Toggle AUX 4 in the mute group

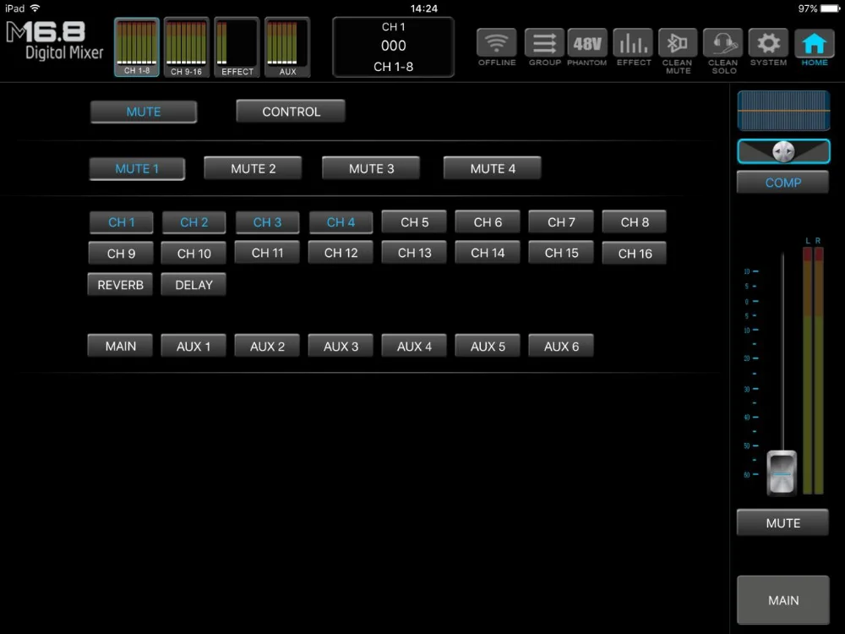[414, 346]
